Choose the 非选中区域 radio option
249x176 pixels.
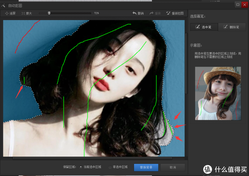coord(110,167)
